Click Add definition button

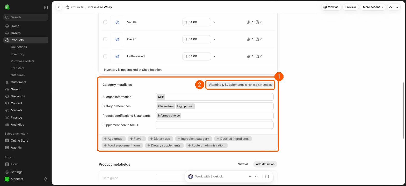pyautogui.click(x=265, y=164)
